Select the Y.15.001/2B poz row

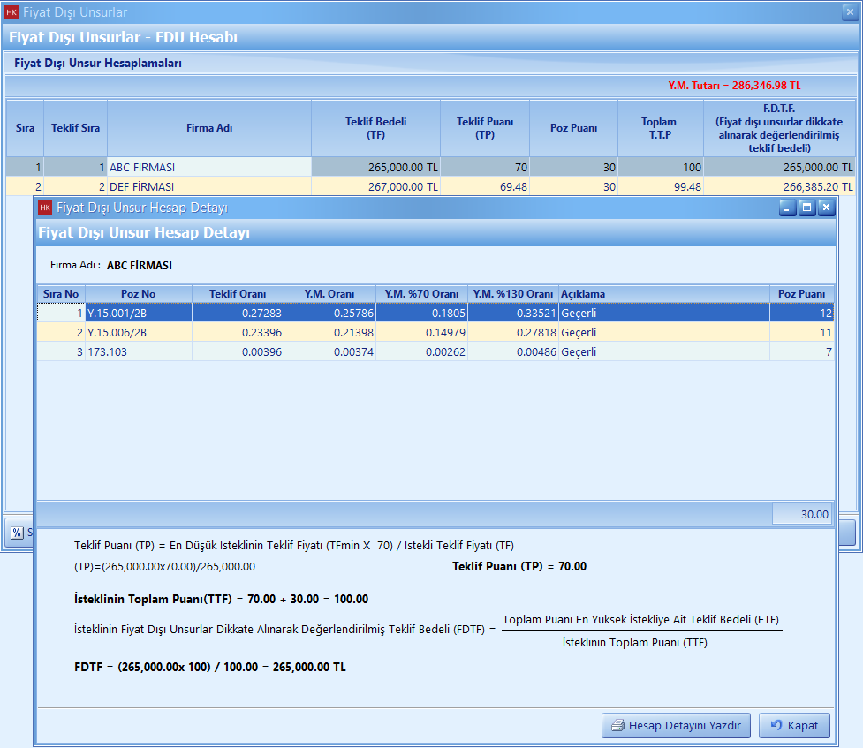138,313
